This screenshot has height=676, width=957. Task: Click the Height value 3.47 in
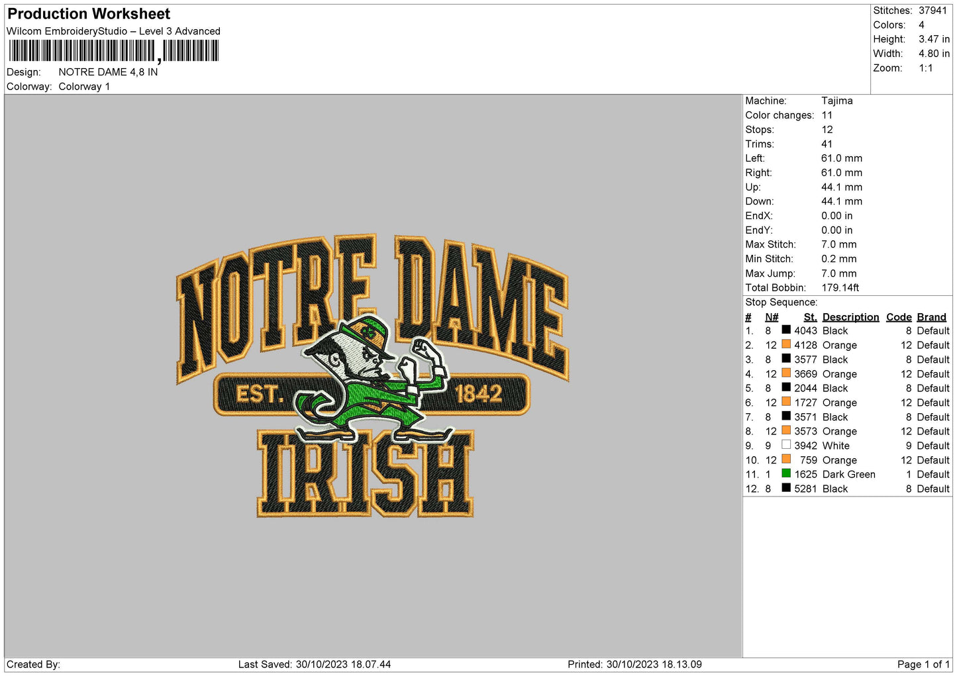tap(934, 40)
